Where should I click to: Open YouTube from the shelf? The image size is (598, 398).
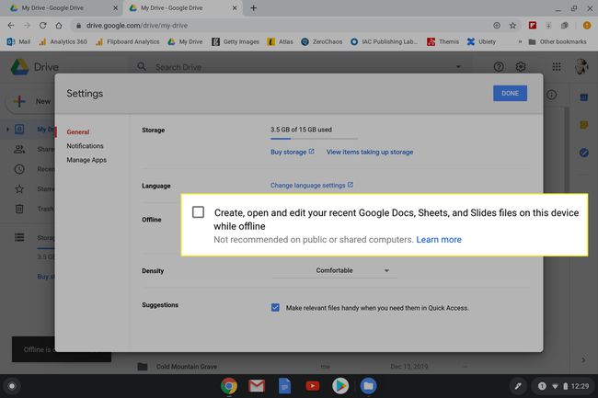[x=313, y=386]
